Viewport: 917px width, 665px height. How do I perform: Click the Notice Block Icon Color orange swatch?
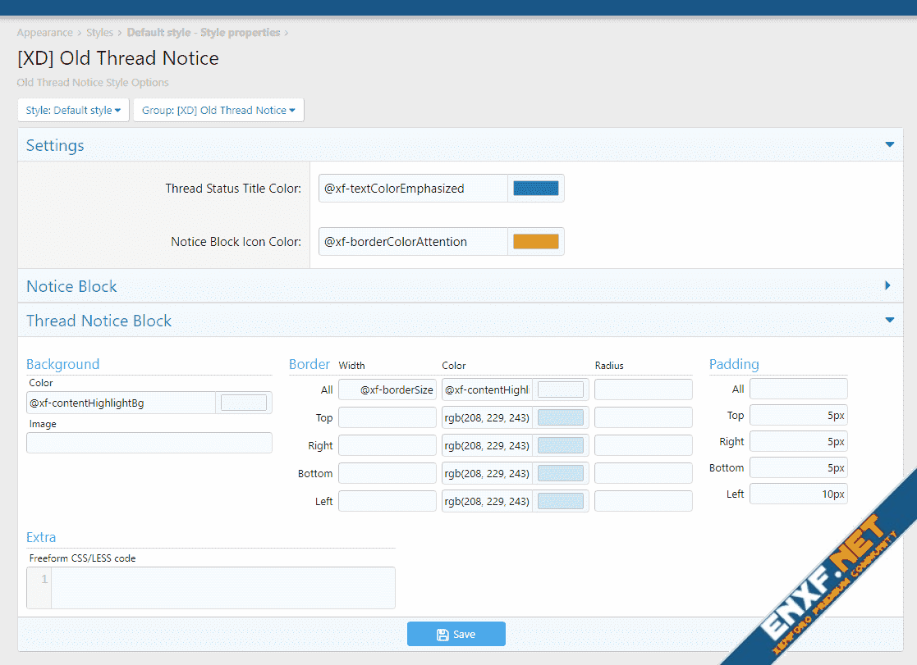point(535,242)
